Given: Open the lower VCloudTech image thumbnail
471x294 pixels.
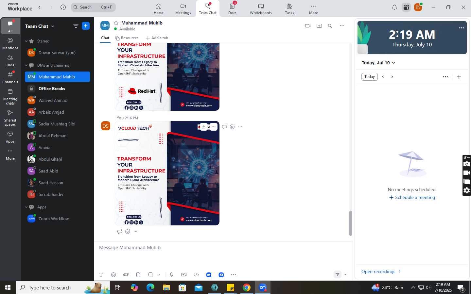Looking at the screenshot, I should click(x=167, y=173).
